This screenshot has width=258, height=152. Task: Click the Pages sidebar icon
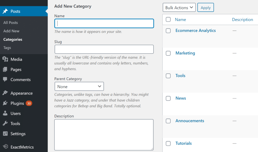pyautogui.click(x=6, y=69)
